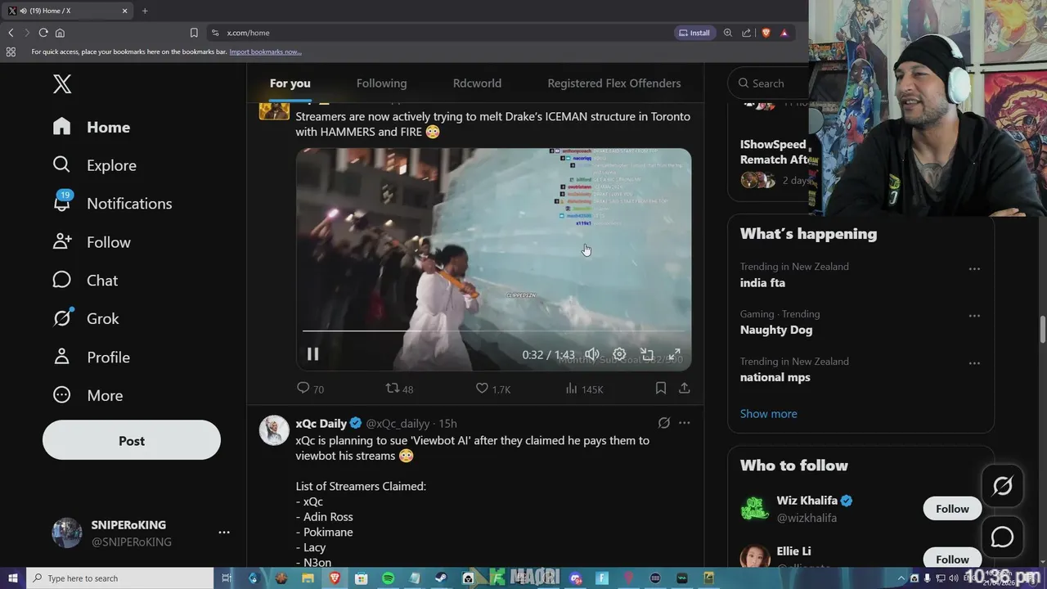The height and width of the screenshot is (589, 1047).
Task: Click xQc Daily avatar
Action: coord(274,429)
